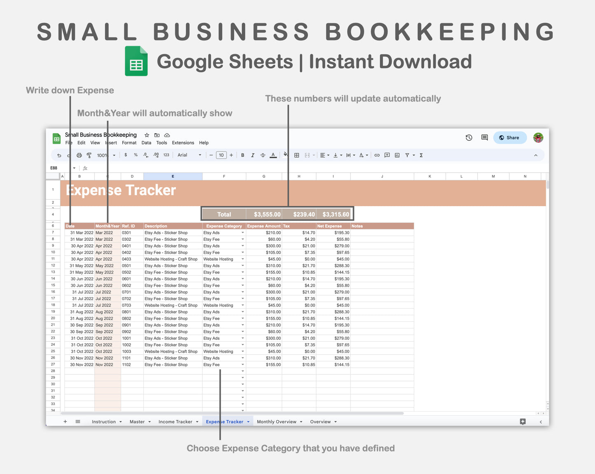
Task: Apply currency format with dollar sign icon
Action: 126,155
